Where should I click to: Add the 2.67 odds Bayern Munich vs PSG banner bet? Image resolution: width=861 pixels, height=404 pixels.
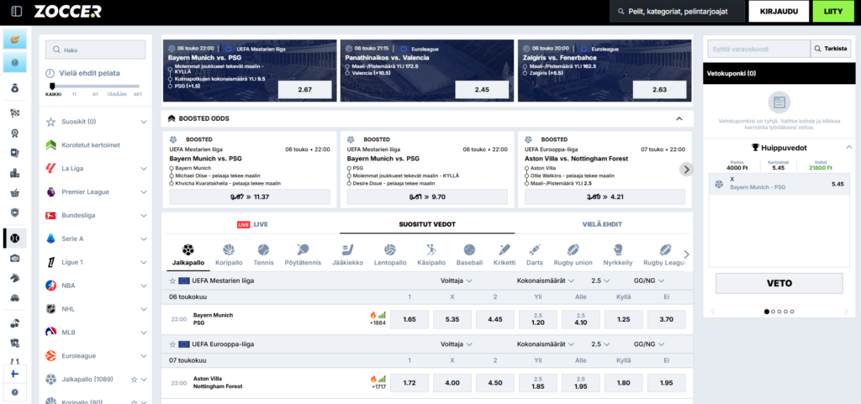[304, 89]
